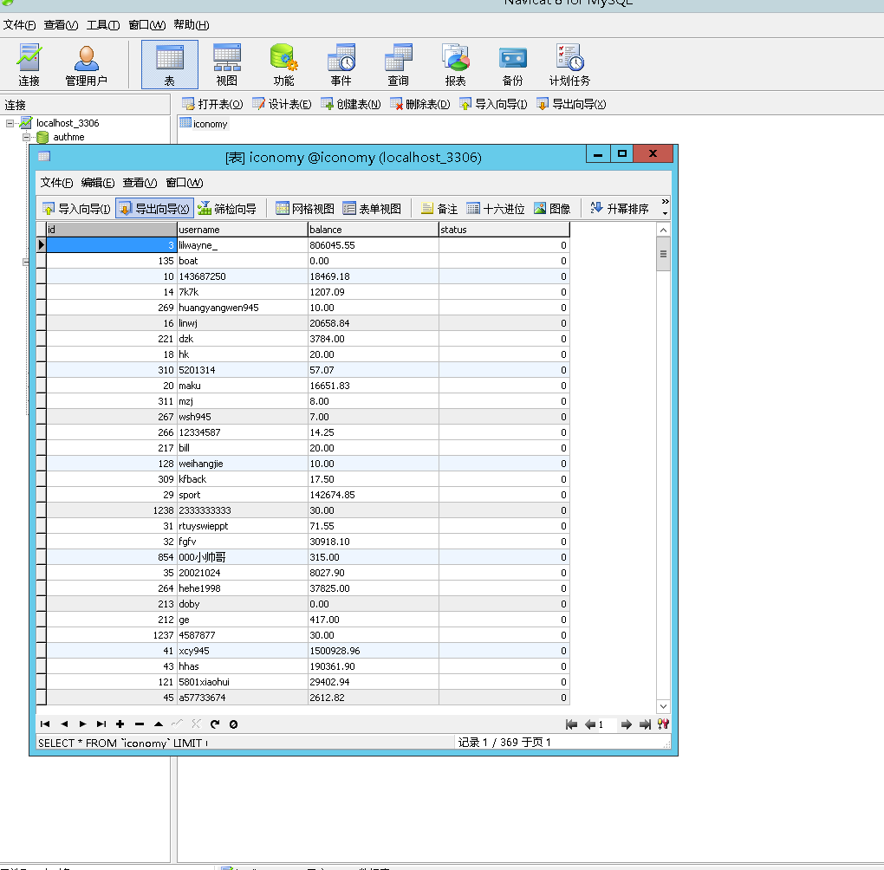Click the scrollbar up arrow
Viewport: 884px width, 870px height.
pos(664,230)
